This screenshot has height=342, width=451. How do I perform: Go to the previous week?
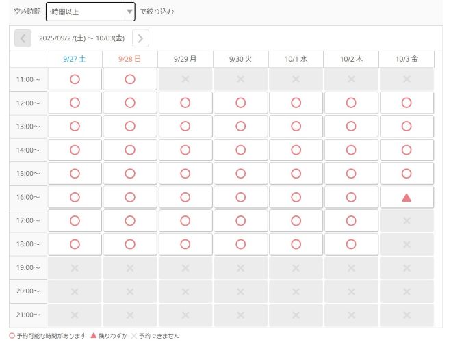point(23,38)
